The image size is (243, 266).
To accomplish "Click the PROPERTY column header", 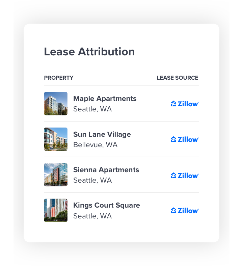I will coord(59,78).
